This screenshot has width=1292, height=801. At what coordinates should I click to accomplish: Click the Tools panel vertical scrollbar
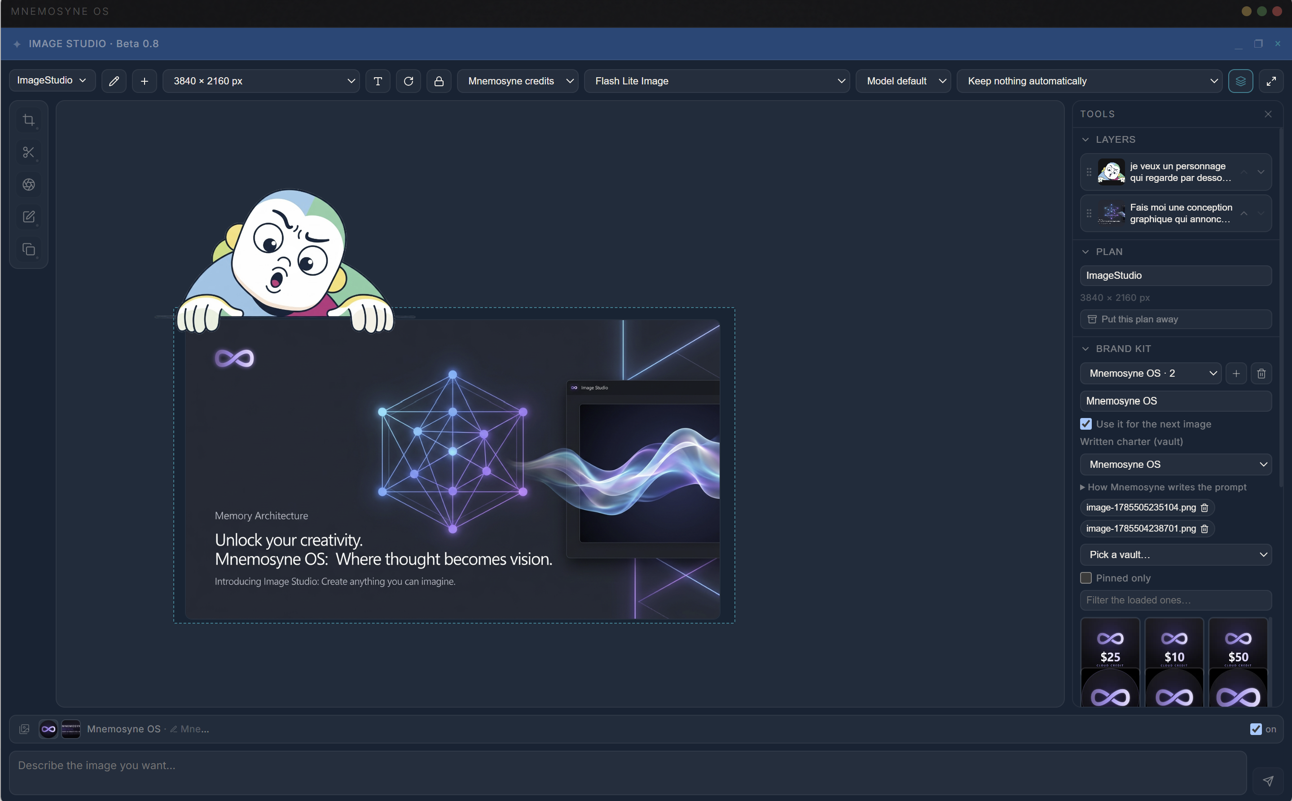pos(1281,307)
